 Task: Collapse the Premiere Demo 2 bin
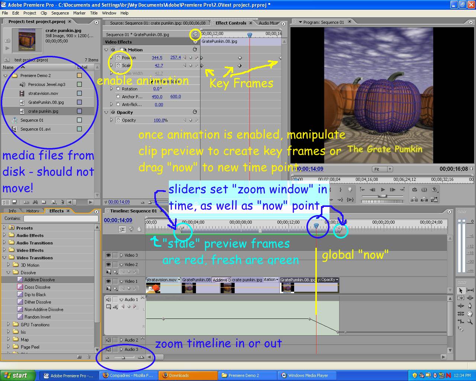coord(5,76)
